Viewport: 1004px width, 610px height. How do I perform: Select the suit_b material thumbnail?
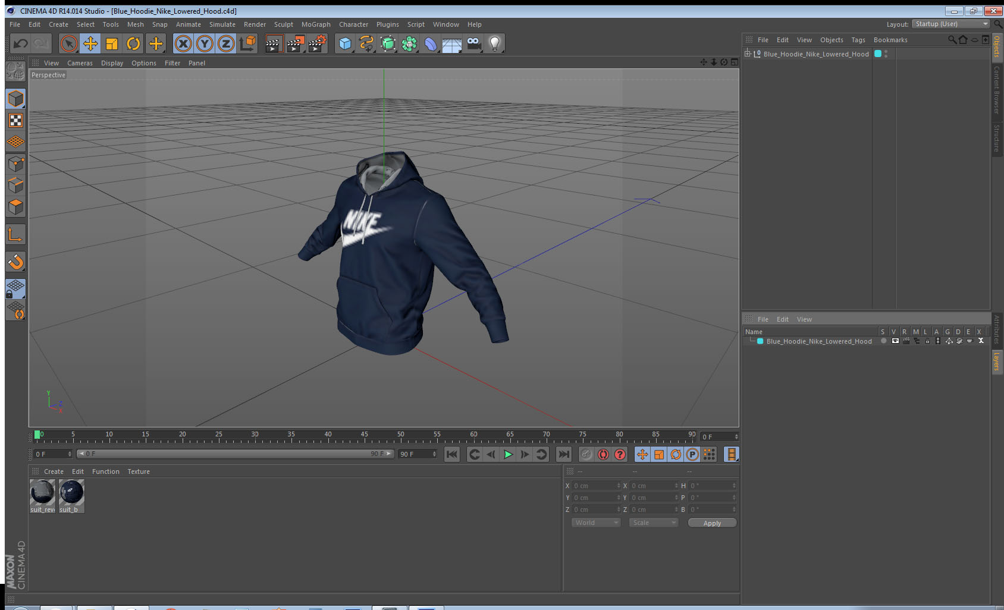pos(71,496)
